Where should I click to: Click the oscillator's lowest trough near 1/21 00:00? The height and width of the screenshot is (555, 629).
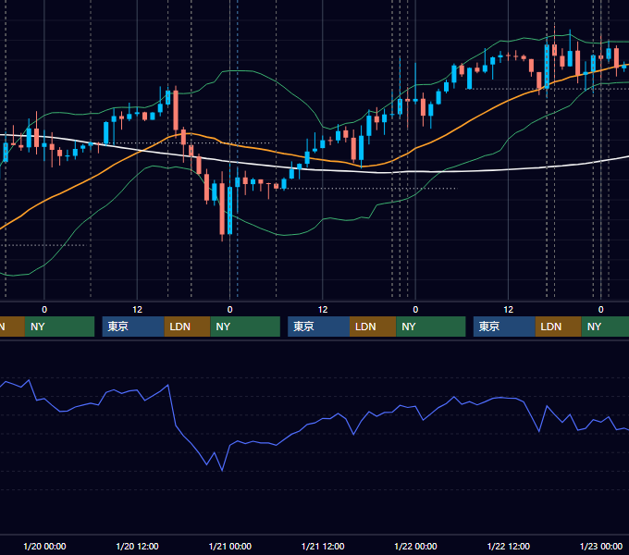point(222,471)
